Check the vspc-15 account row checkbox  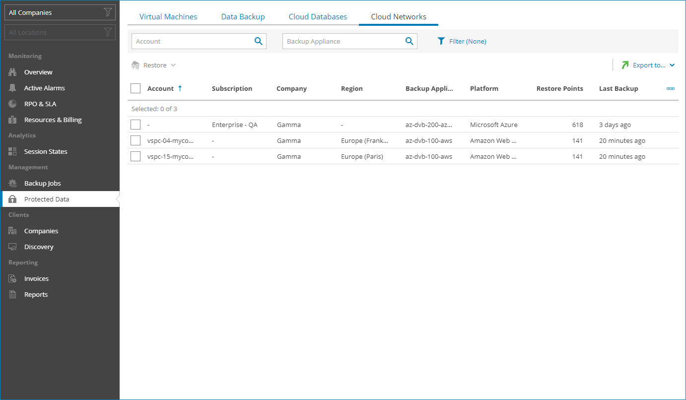point(136,156)
